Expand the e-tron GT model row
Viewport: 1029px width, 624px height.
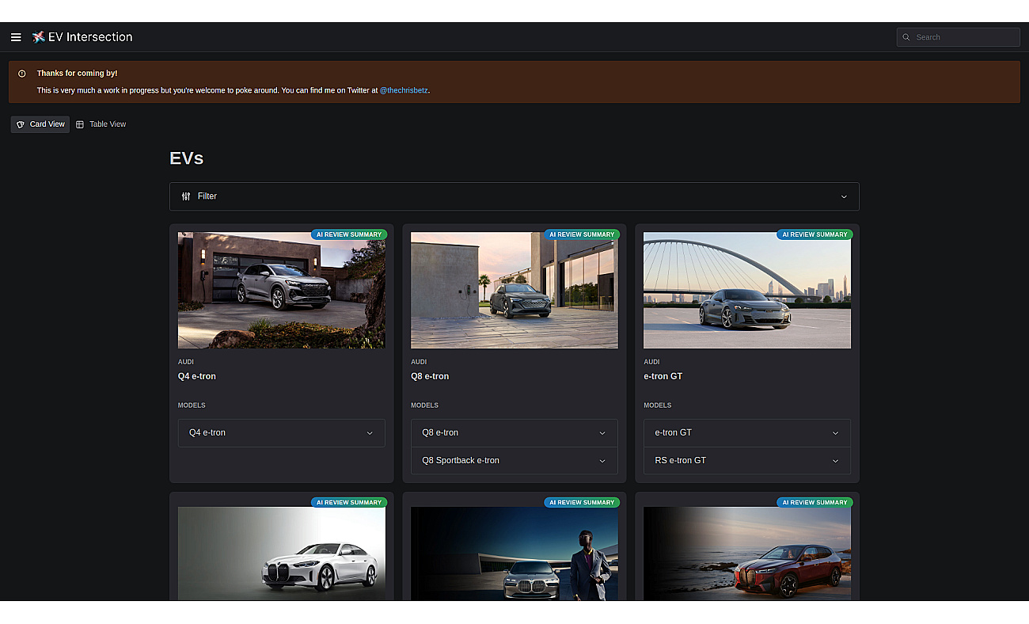click(747, 433)
